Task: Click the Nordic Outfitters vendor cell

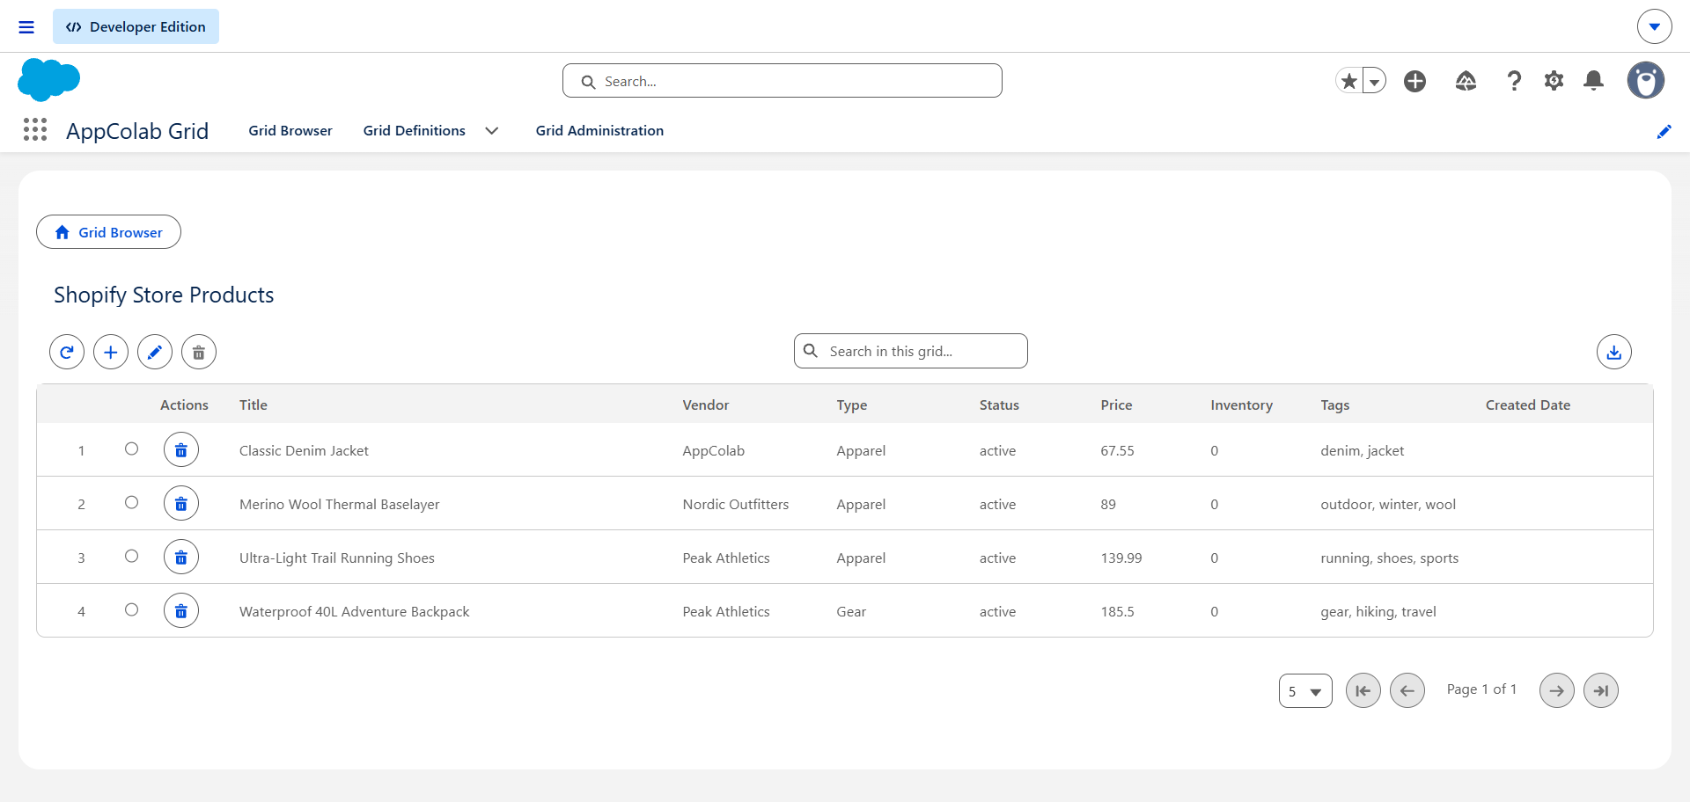Action: [736, 504]
